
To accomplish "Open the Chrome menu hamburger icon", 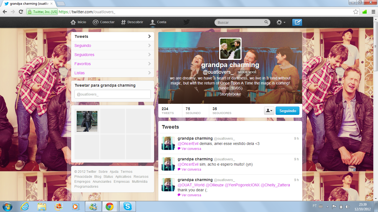I will tap(373, 12).
